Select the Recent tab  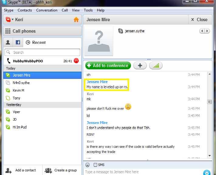(x=36, y=42)
